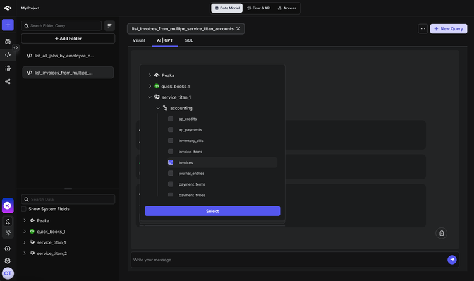This screenshot has width=474, height=281.
Task: Click the purple plus button in sidebar
Action: click(8, 25)
